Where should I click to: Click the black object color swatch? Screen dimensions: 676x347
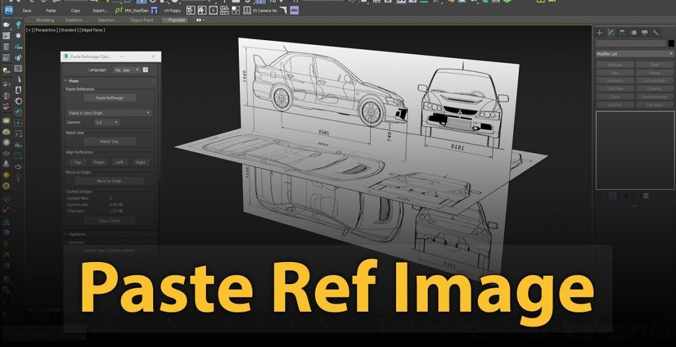(671, 43)
